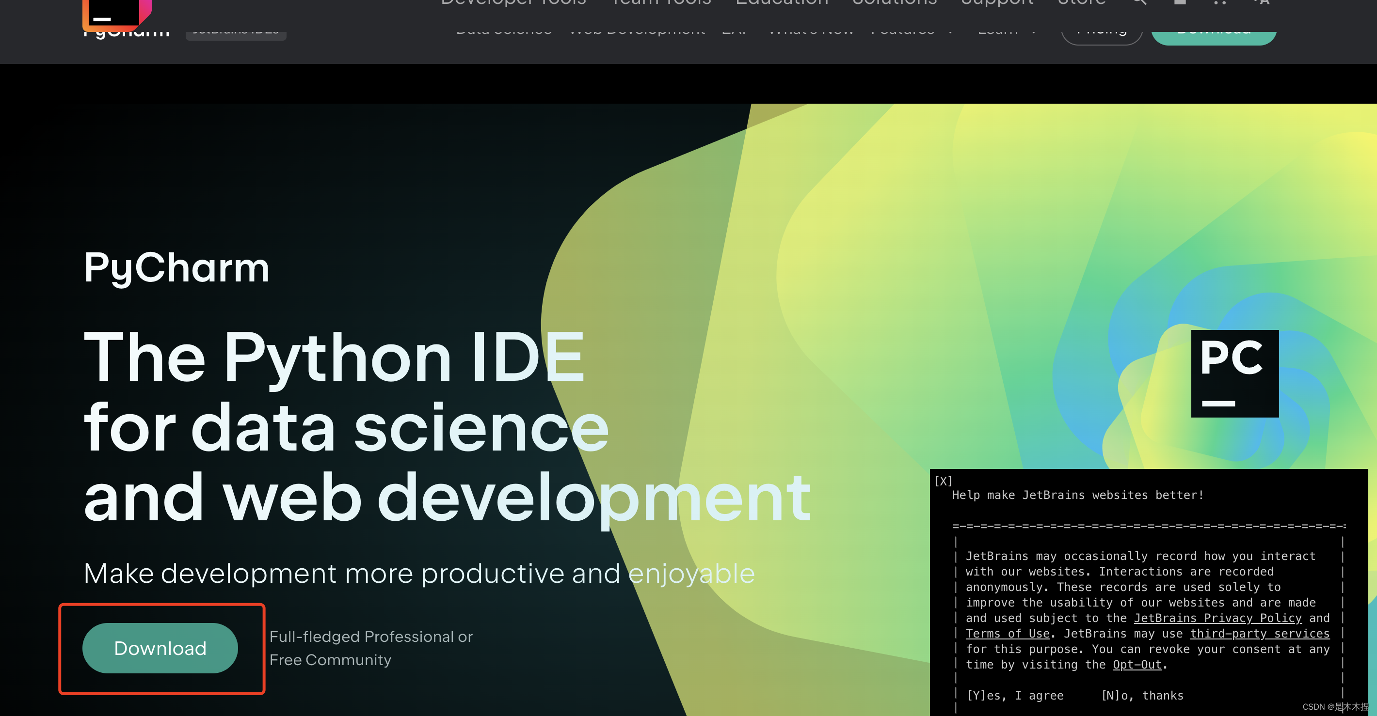Click the 'Make development more productive and enjoyable' tagline
The height and width of the screenshot is (716, 1377).
419,573
